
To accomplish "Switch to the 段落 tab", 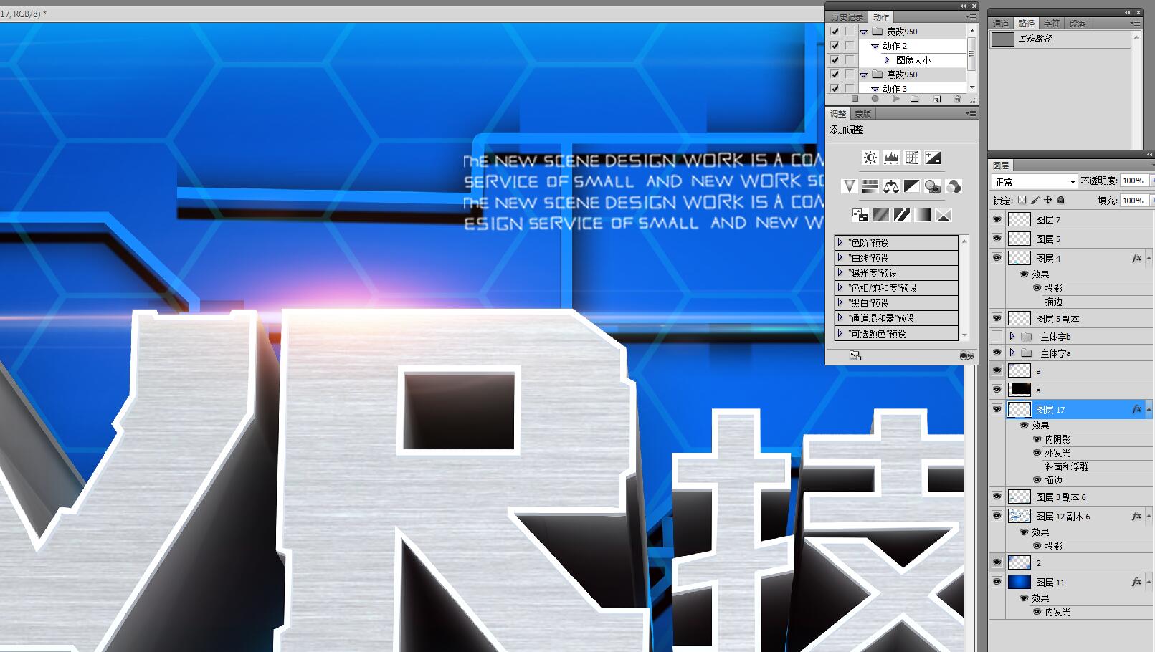I will (1078, 24).
